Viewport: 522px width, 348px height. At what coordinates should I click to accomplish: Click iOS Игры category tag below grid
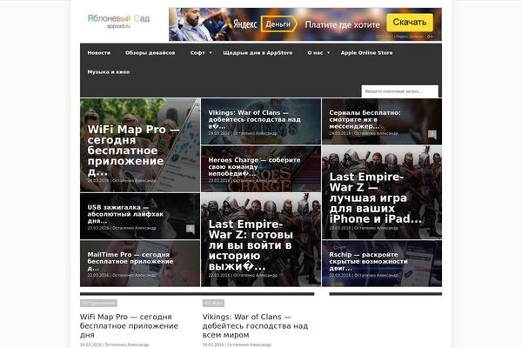213,303
